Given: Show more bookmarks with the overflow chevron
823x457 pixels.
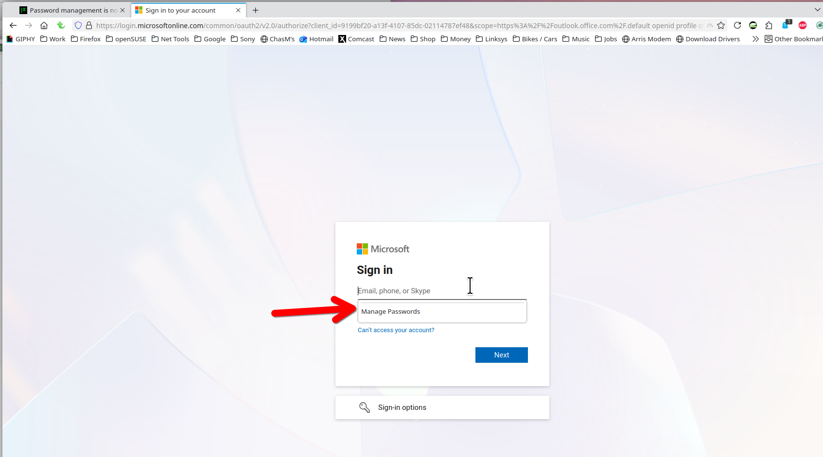Looking at the screenshot, I should coord(755,39).
